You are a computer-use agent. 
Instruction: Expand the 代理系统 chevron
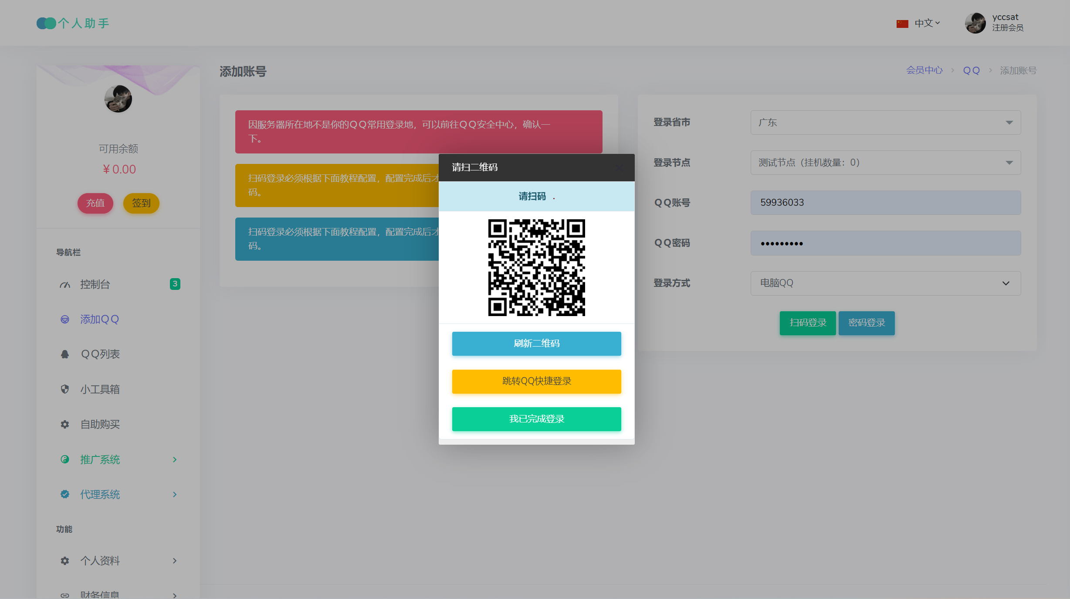[175, 494]
